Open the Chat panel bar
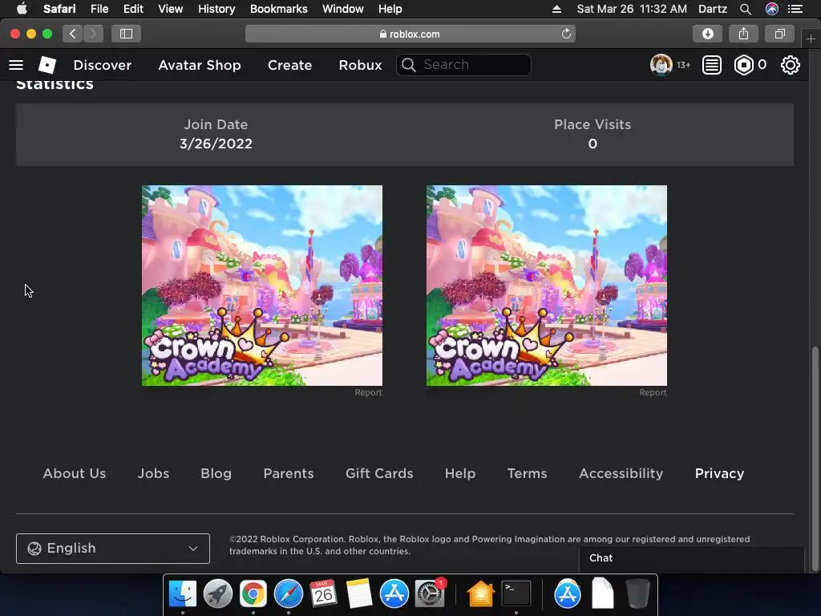821x616 pixels. click(691, 558)
